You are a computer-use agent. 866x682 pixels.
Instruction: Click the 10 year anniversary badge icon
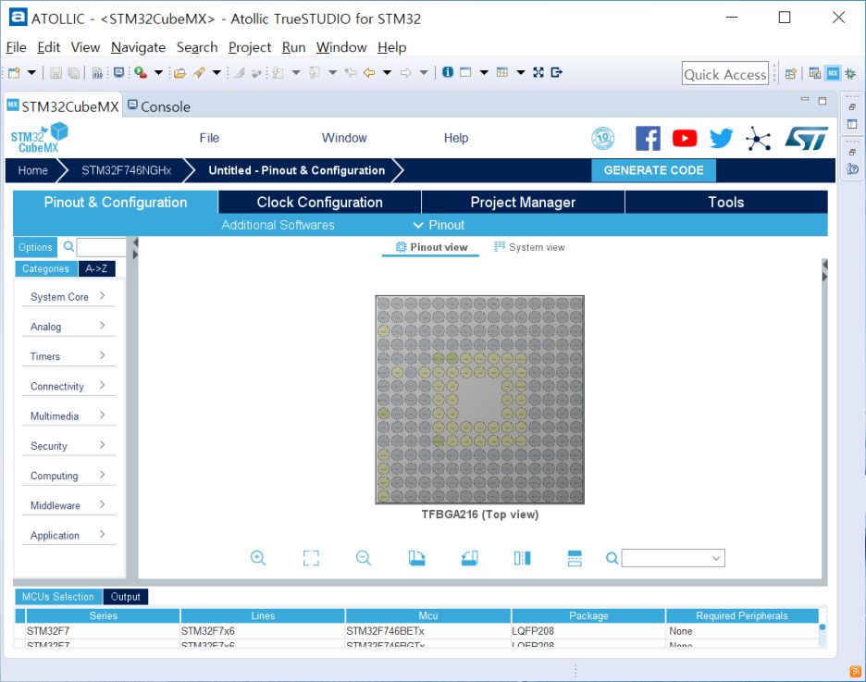pos(603,138)
